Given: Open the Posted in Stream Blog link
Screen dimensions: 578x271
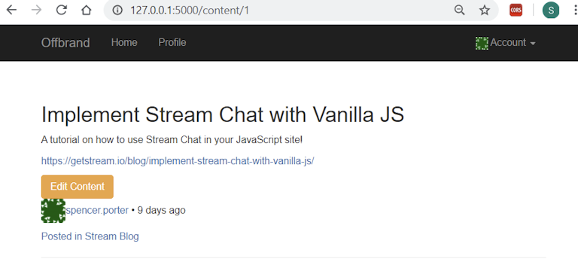Looking at the screenshot, I should pos(90,236).
